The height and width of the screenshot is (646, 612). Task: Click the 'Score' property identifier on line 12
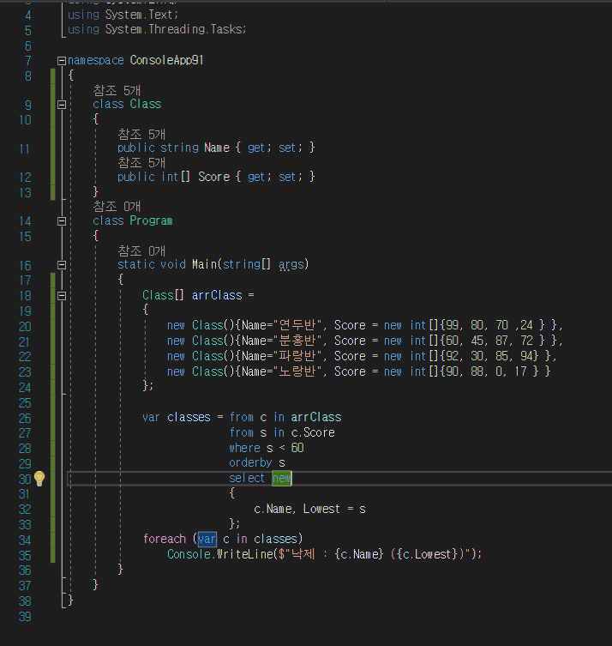(x=214, y=177)
